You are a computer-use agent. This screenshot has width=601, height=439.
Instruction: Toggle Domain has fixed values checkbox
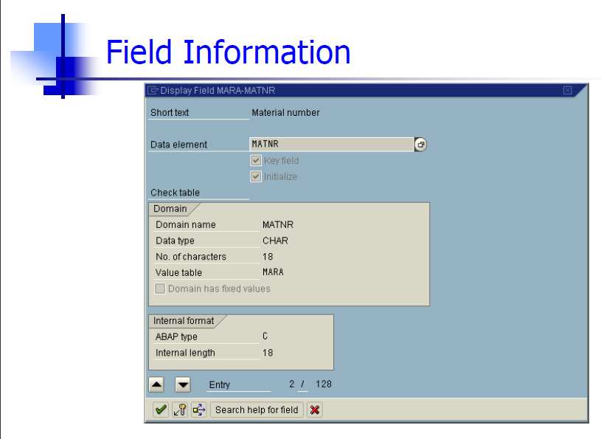160,288
